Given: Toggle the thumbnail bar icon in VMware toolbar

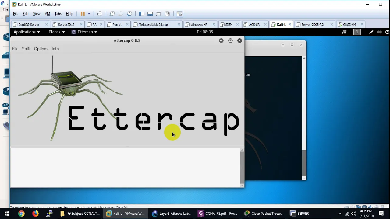Looking at the screenshot, I should [x=150, y=14].
